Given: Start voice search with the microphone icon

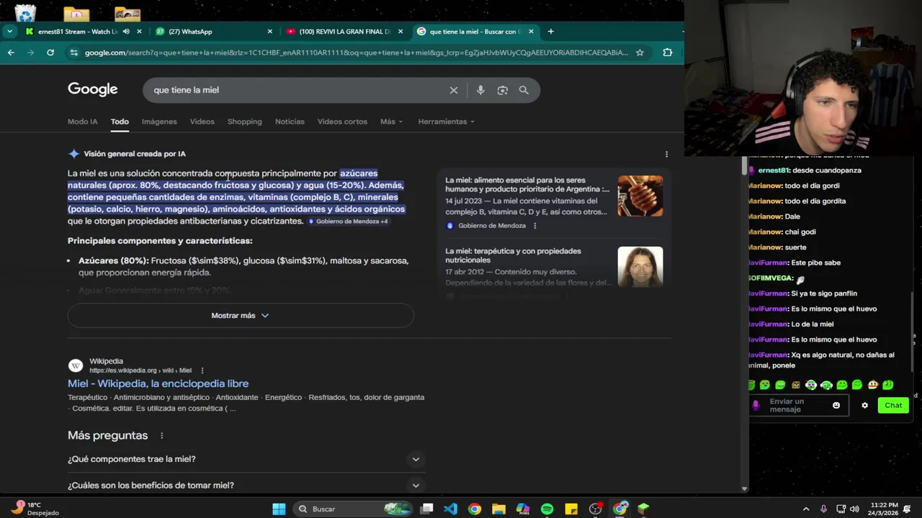Looking at the screenshot, I should tap(480, 90).
